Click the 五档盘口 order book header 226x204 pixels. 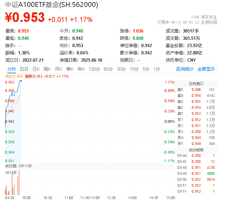(x=196, y=83)
